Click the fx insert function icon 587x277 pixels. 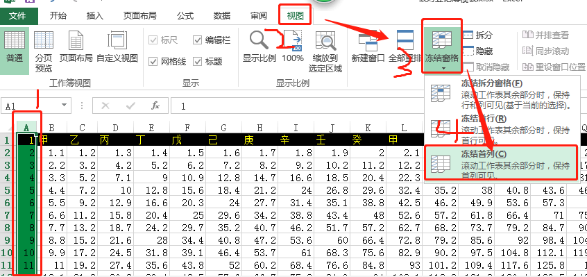(x=155, y=106)
